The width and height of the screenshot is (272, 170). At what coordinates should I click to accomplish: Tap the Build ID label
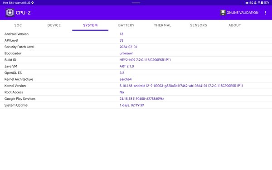click(10, 60)
